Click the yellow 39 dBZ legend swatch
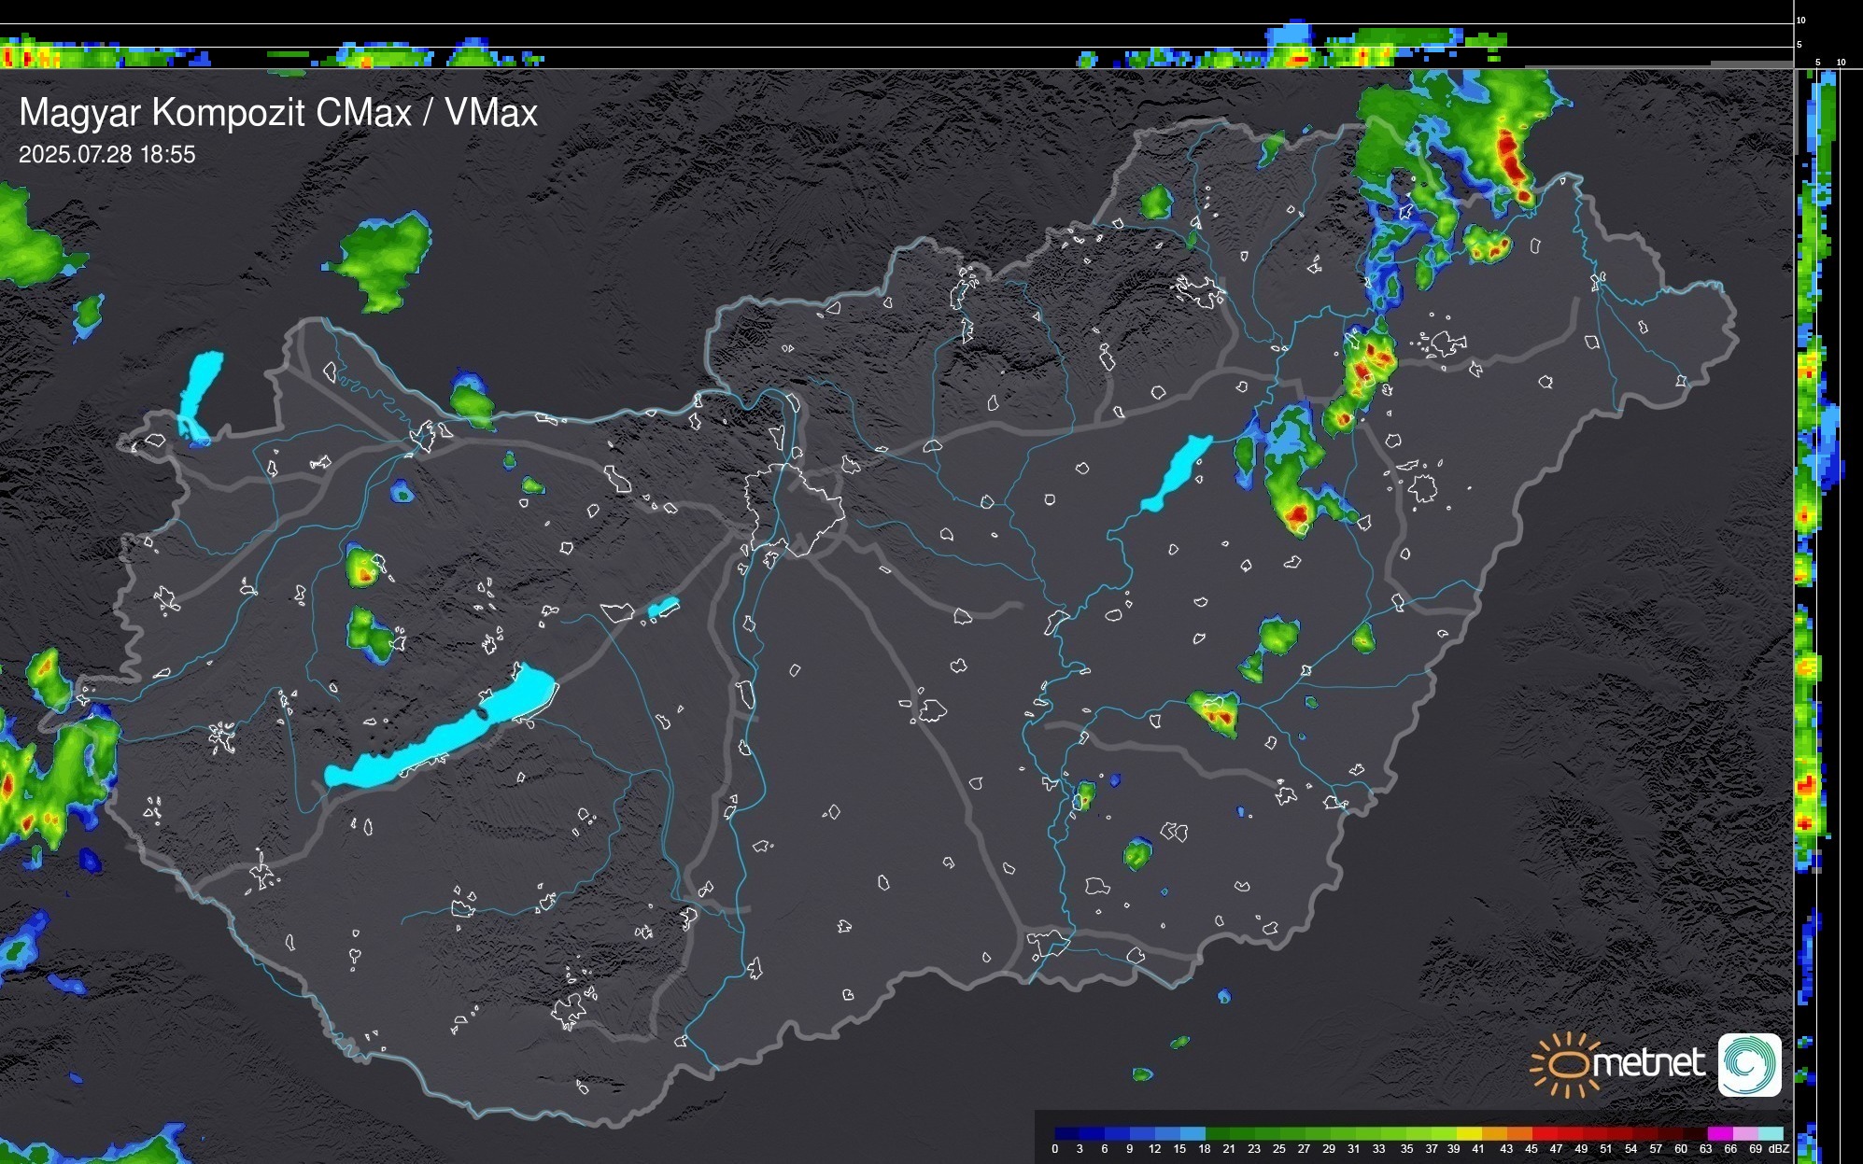 point(1468,1133)
